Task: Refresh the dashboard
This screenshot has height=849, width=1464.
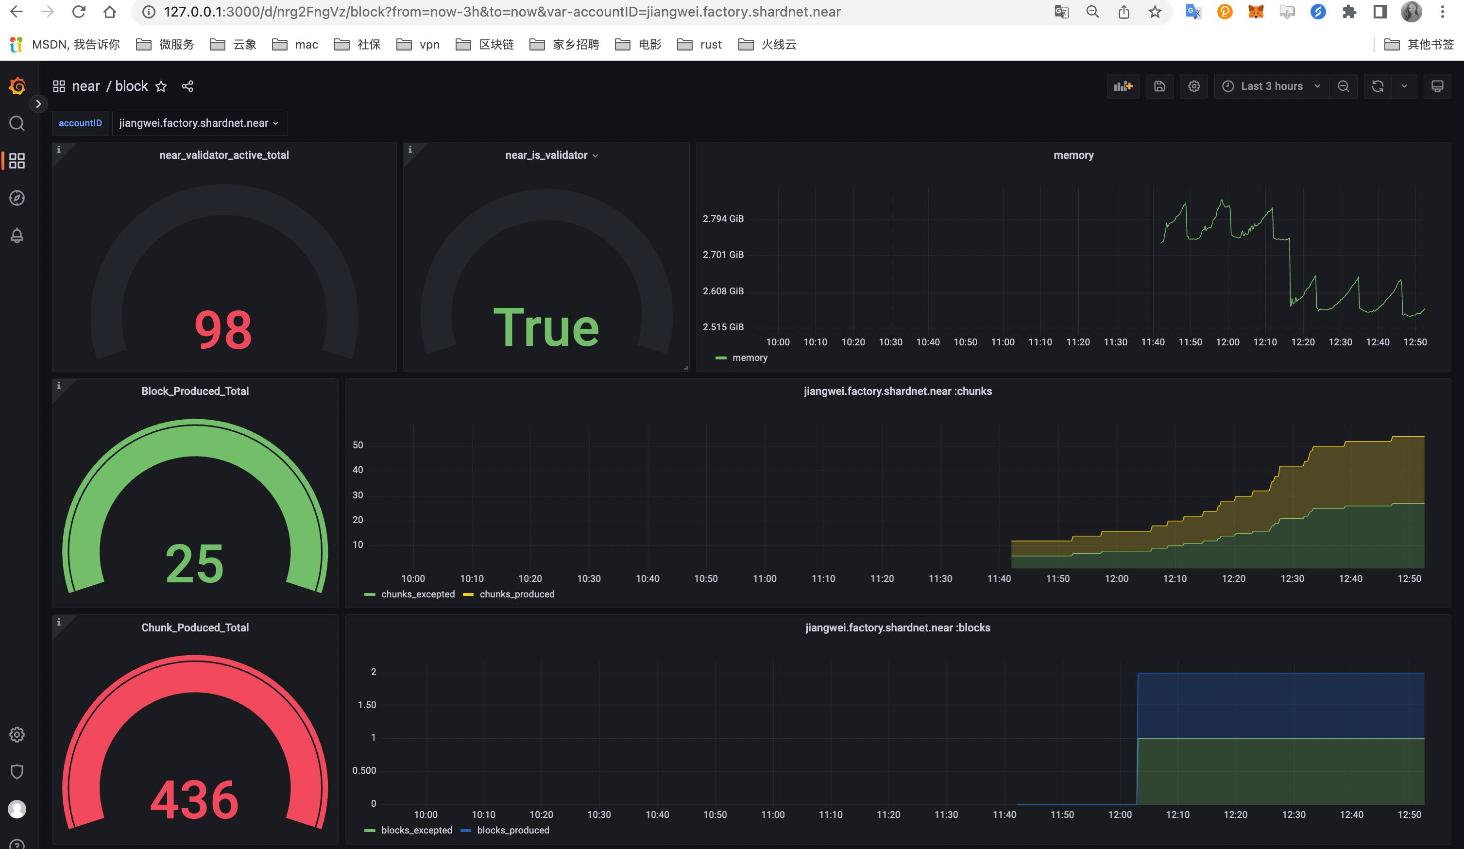Action: tap(1378, 86)
